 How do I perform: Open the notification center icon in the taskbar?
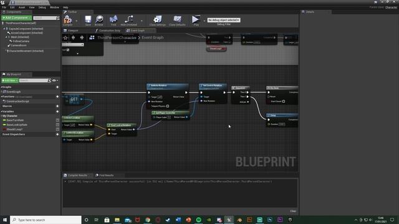[x=392, y=220]
